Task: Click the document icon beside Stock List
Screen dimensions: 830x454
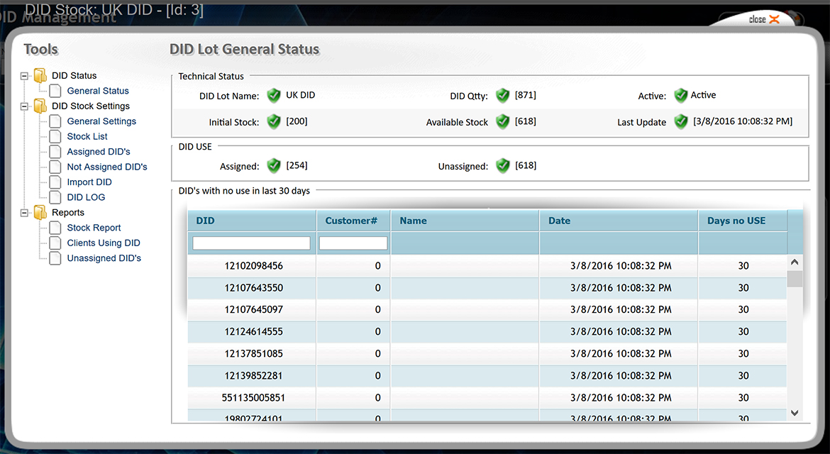Action: [55, 137]
